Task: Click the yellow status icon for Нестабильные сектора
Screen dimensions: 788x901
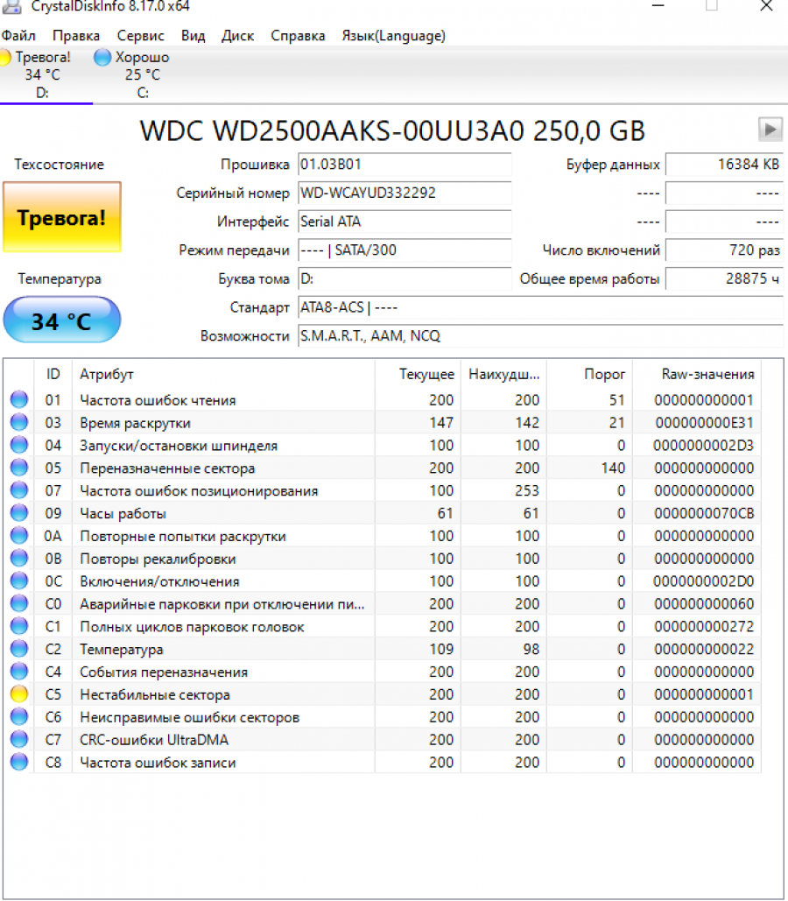Action: click(18, 694)
